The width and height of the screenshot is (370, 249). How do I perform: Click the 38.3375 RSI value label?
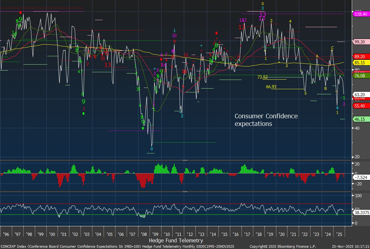click(x=361, y=212)
